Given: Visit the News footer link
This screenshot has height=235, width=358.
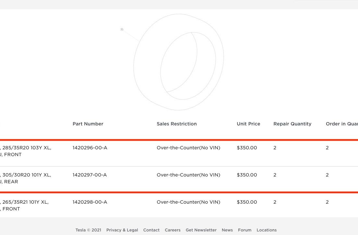Looking at the screenshot, I should (227, 230).
